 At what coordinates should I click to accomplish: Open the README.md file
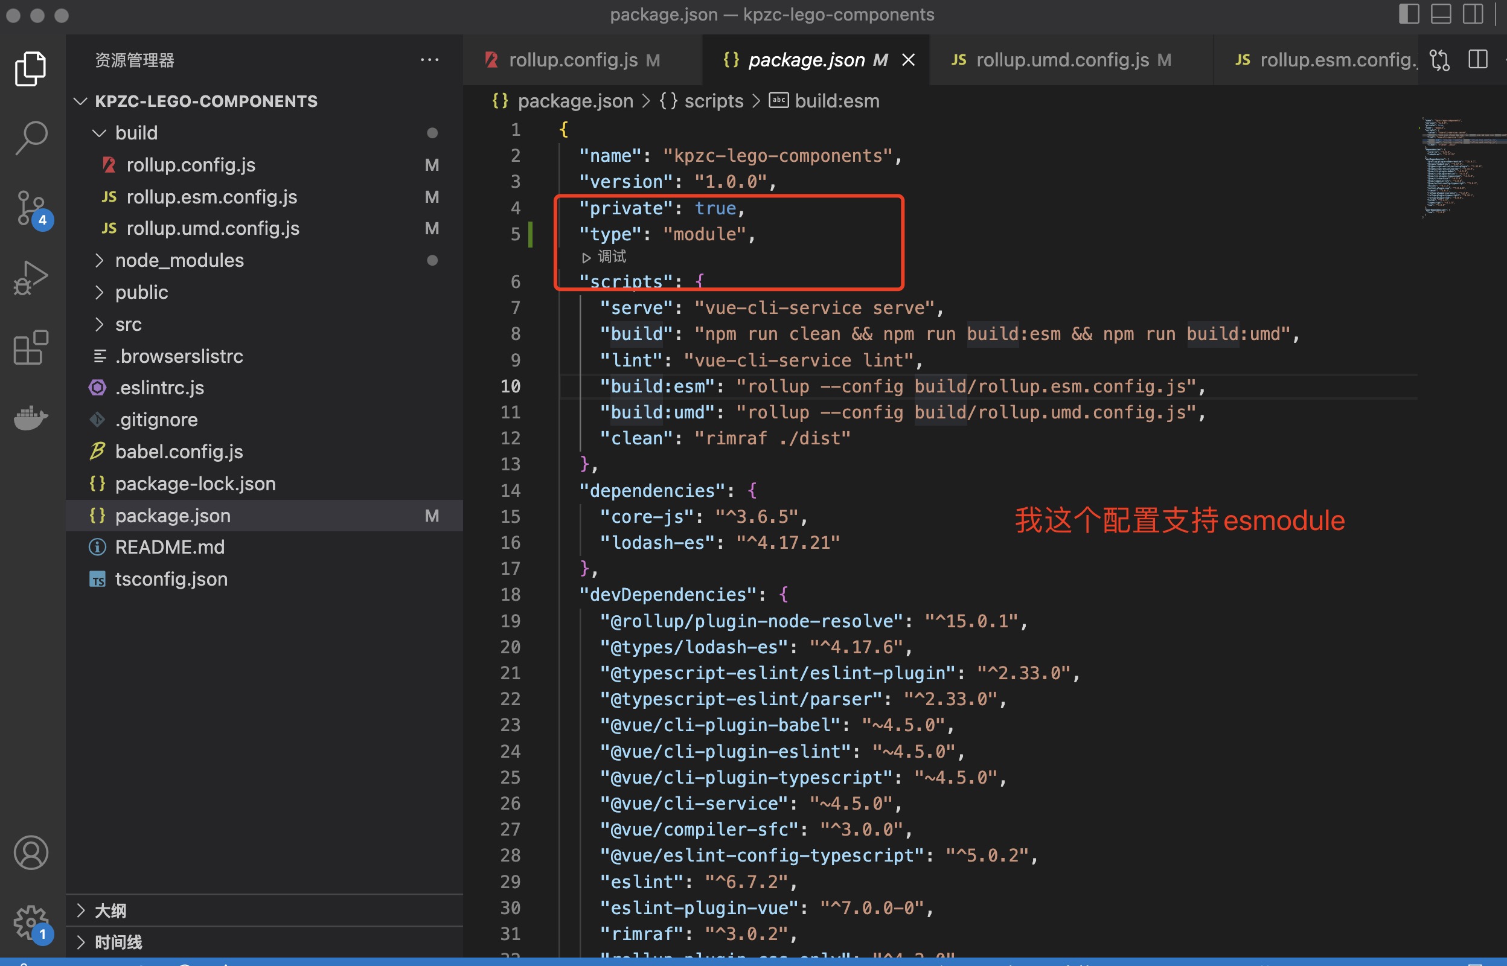point(264,547)
